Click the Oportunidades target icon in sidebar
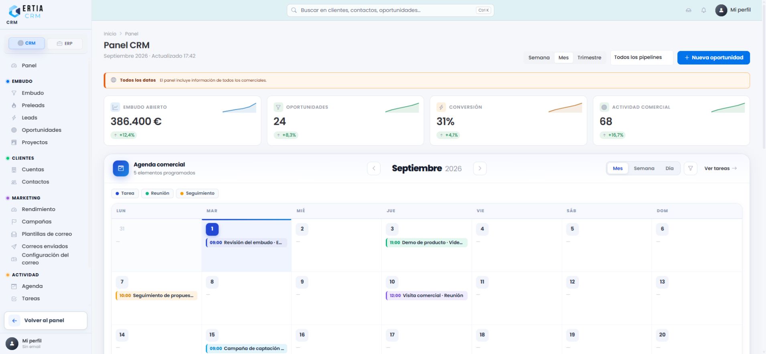The width and height of the screenshot is (766, 354). (14, 130)
